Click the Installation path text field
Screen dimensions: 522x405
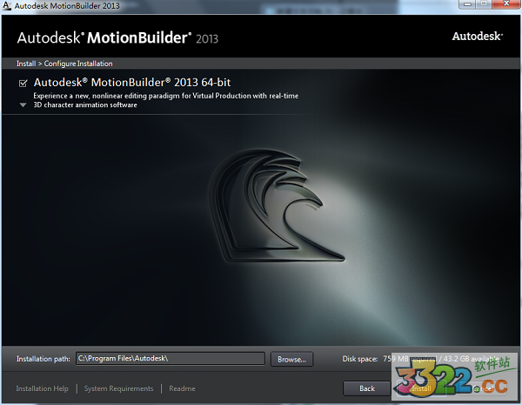click(x=171, y=359)
